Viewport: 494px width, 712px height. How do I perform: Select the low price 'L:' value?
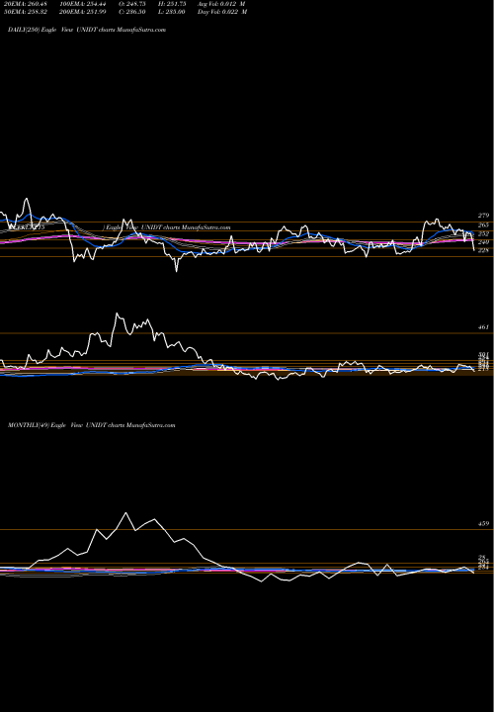tap(172, 12)
